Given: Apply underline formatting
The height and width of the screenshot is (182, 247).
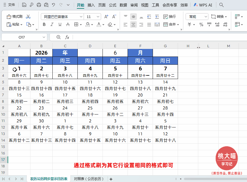Looking at the screenshot, I should [60, 25].
